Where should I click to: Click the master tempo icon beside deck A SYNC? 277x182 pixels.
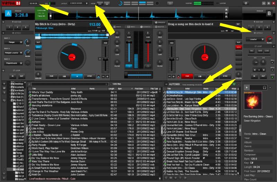pos(98,76)
